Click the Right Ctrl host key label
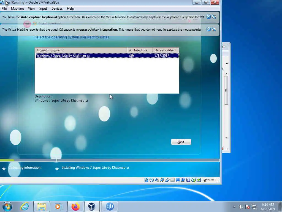This screenshot has width=282, height=212. pyautogui.click(x=208, y=180)
